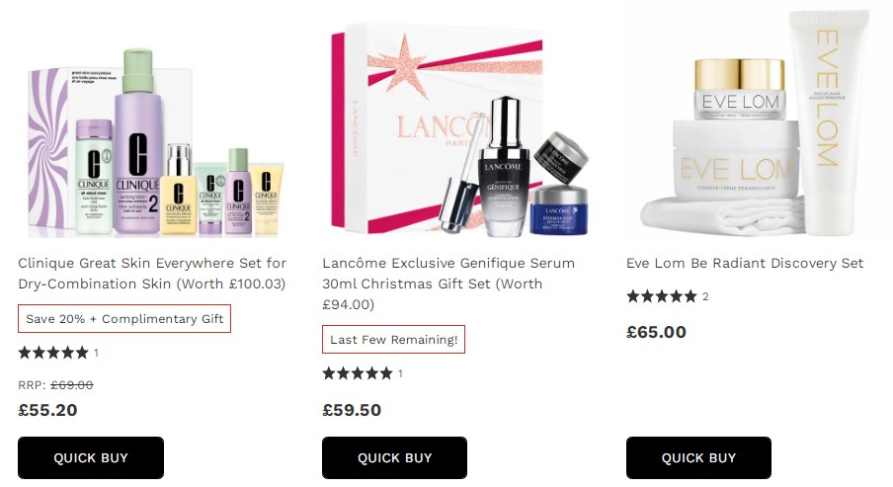
Task: Open the Lancôme Genifique gift set image
Action: [x=460, y=129]
